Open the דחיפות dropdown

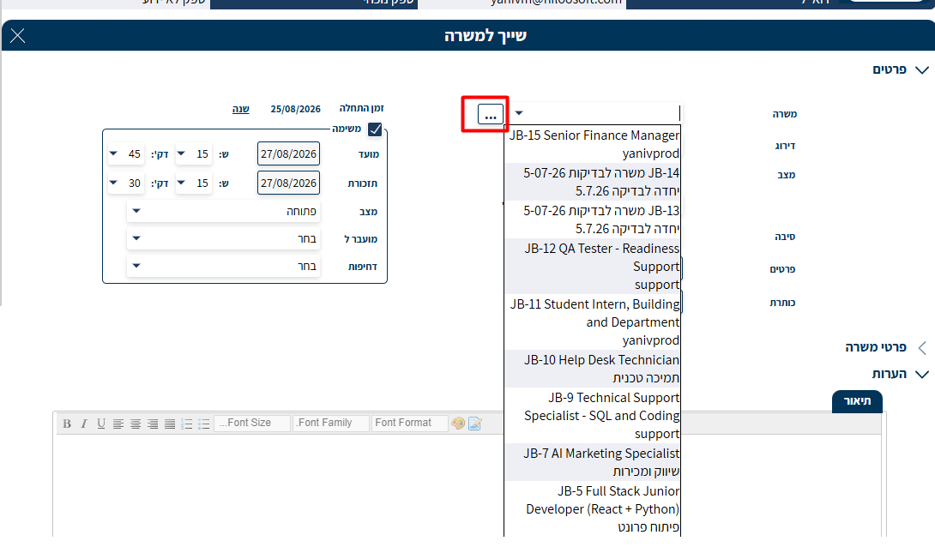224,266
